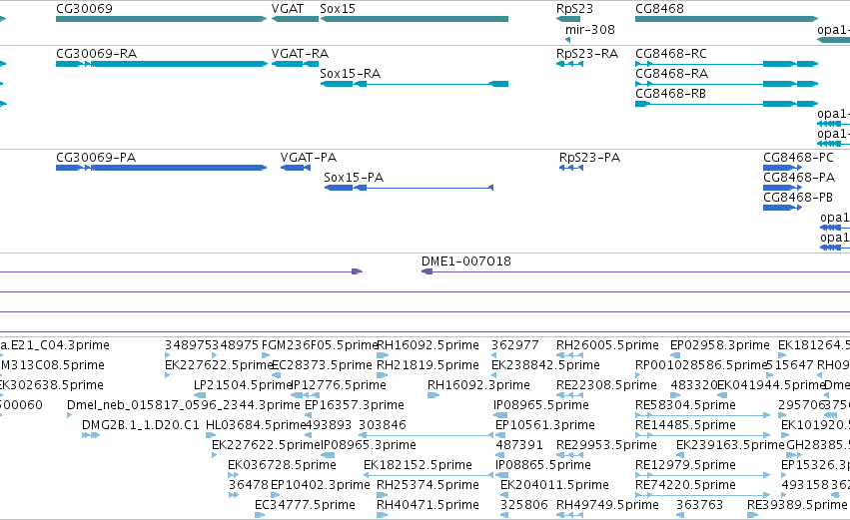Select transcript CG8468-RB

(726, 104)
